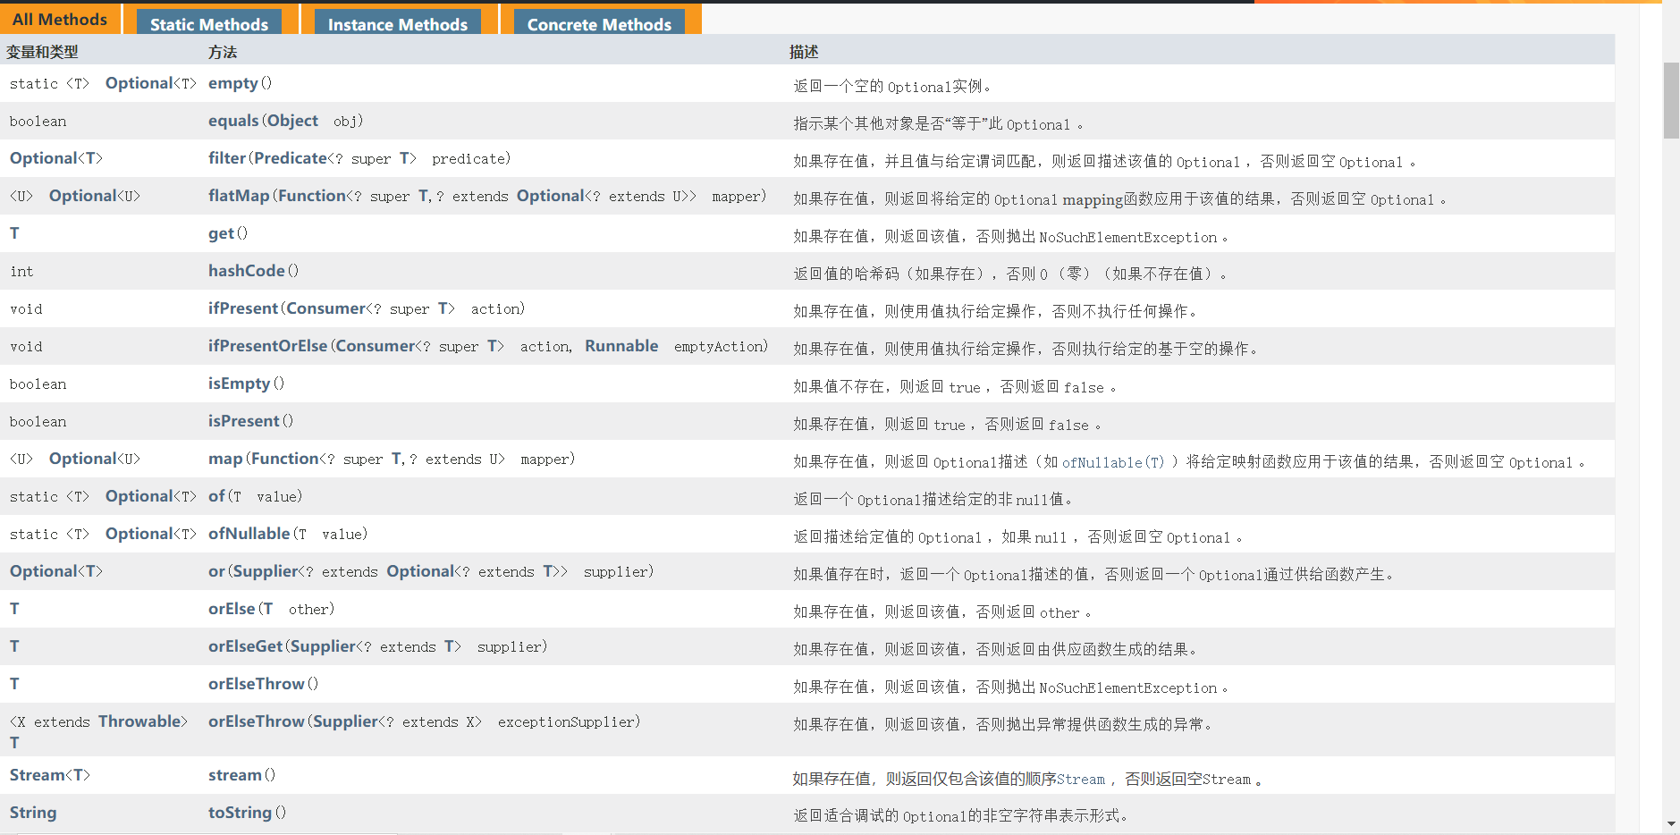This screenshot has width=1680, height=835.
Task: Click the Predicate type link
Action: (291, 158)
